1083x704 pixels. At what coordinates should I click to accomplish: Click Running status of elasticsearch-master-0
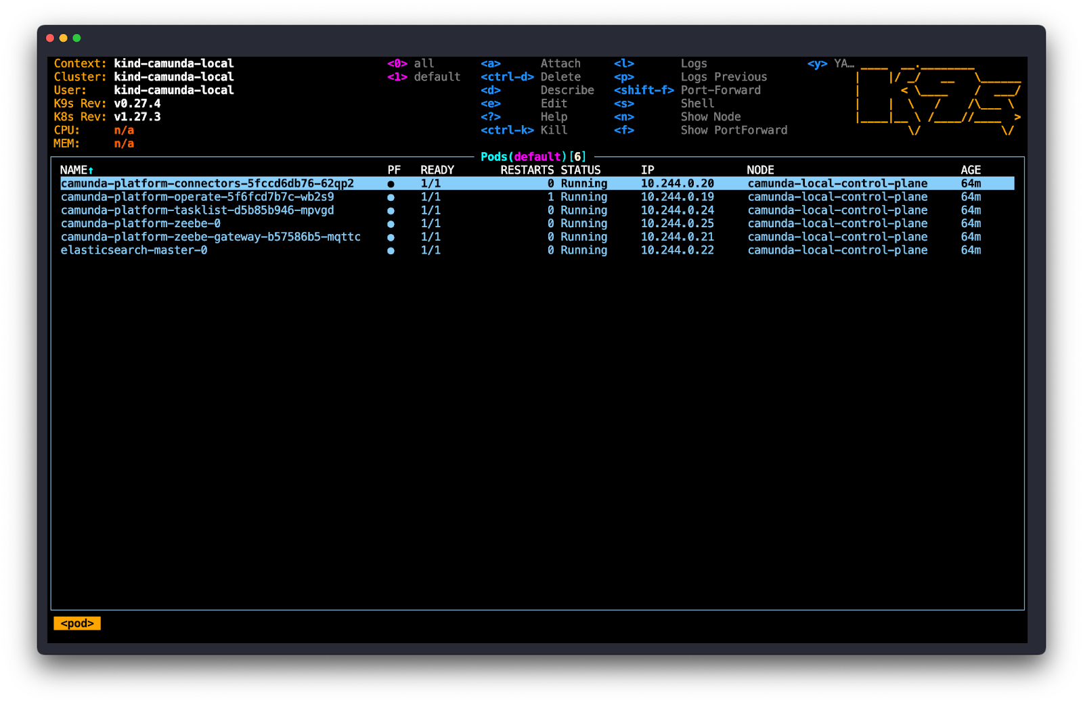583,250
